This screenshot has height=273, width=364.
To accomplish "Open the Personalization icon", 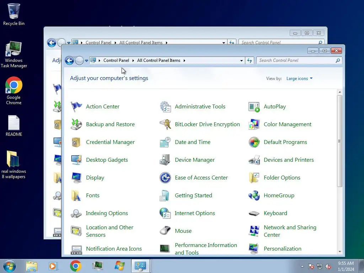I will [x=254, y=248].
